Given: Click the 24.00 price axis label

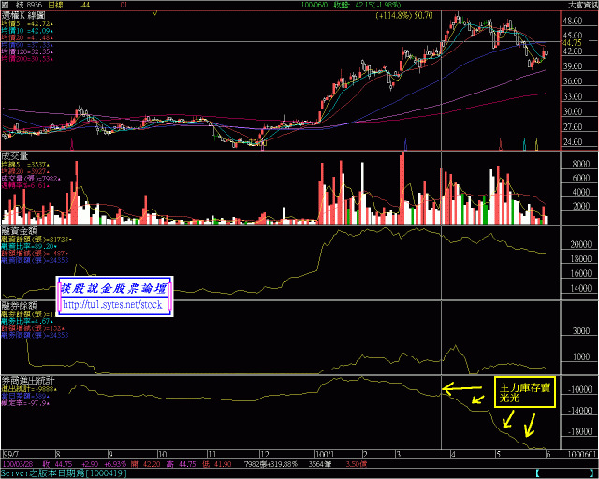Looking at the screenshot, I should (572, 141).
